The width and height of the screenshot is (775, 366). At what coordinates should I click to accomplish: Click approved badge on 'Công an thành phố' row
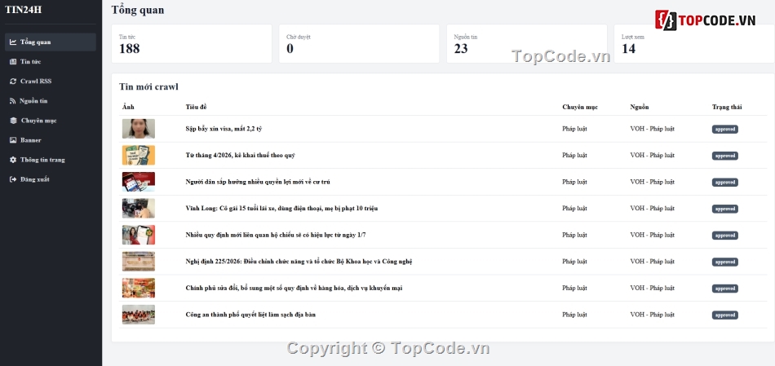tap(725, 315)
